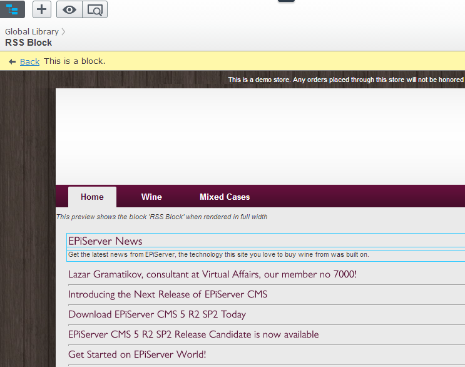Click the RSS Block title
465x367 pixels.
tap(29, 43)
